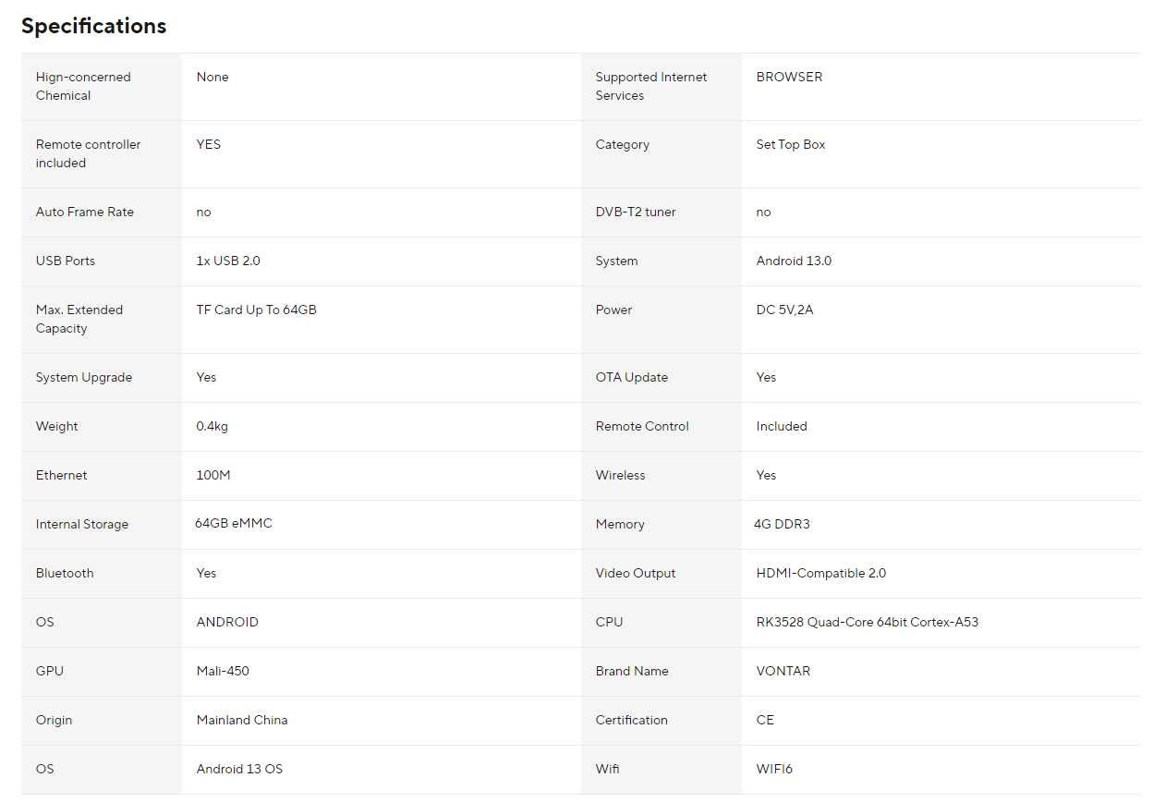The image size is (1153, 802).
Task: Click the Auto Frame Rate label
Action: 84,212
